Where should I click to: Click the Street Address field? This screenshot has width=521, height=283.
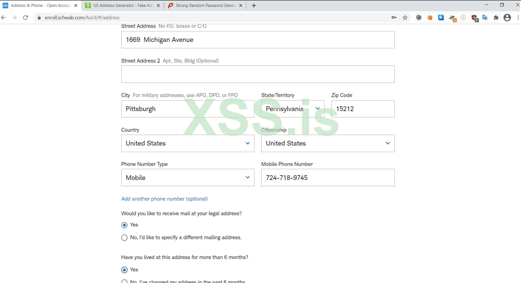coord(258,40)
